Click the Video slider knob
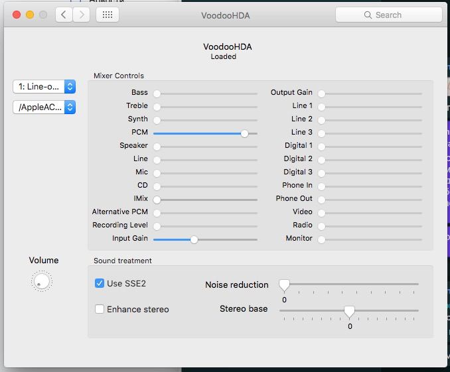Screen dimensions: 450x372 point(321,213)
